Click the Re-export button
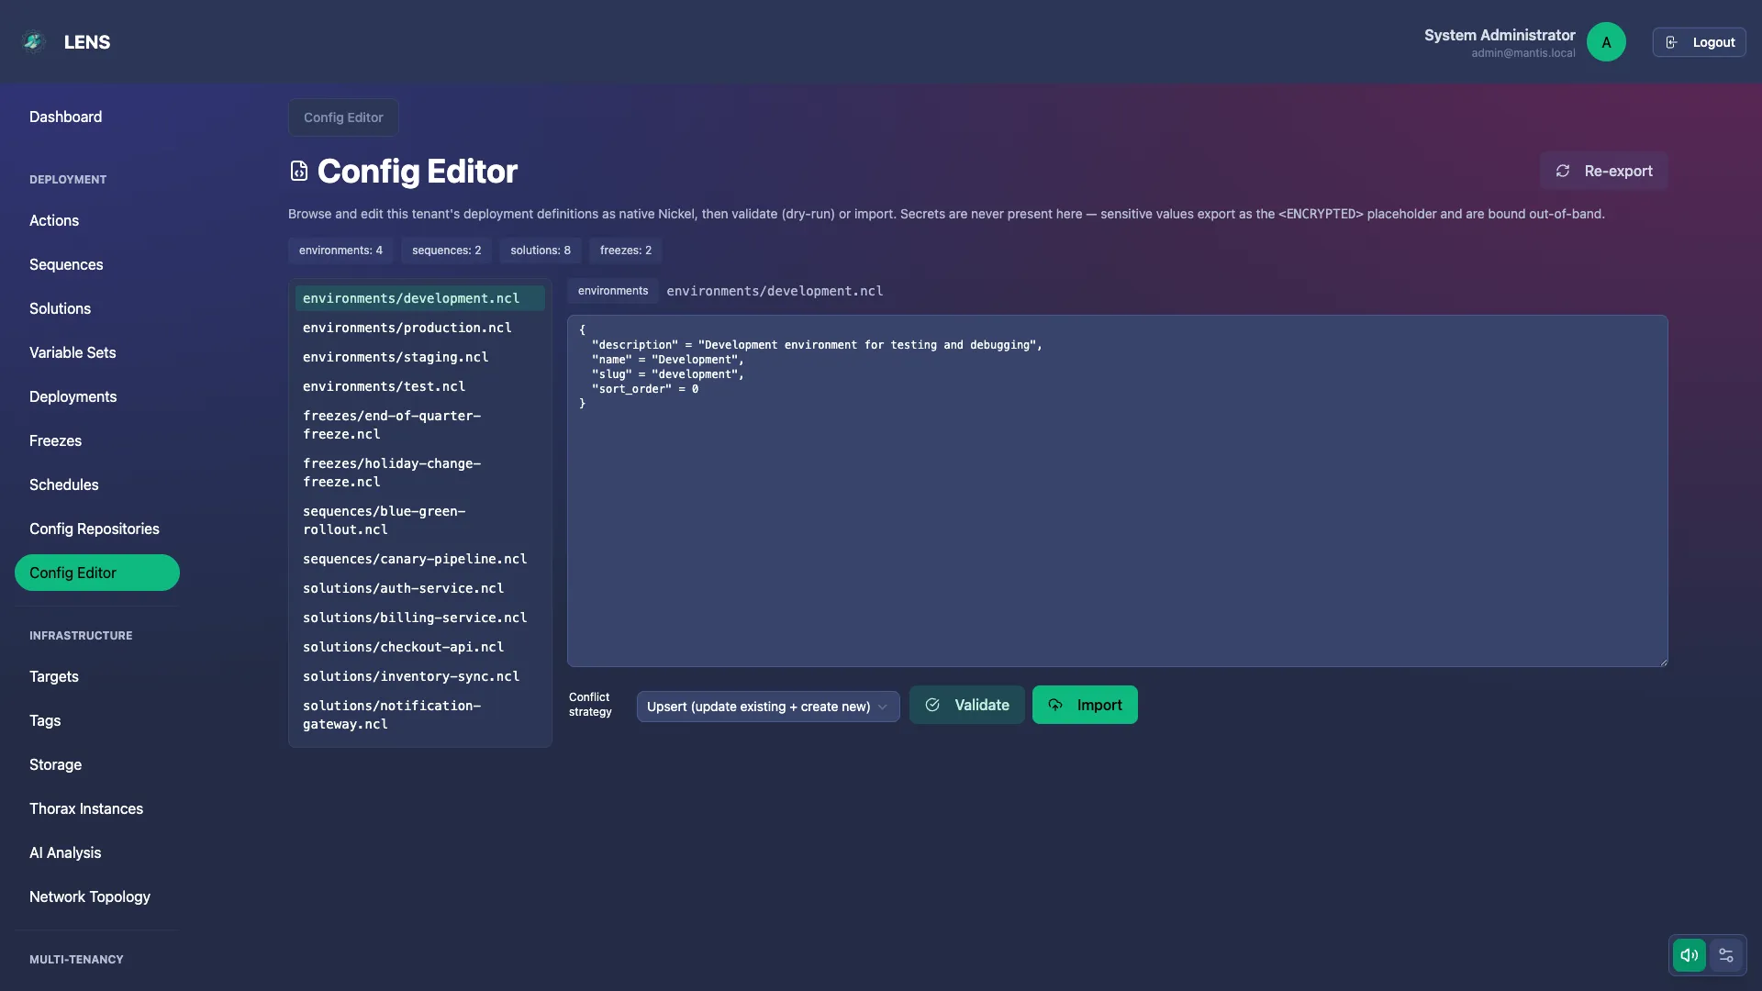 click(1603, 171)
